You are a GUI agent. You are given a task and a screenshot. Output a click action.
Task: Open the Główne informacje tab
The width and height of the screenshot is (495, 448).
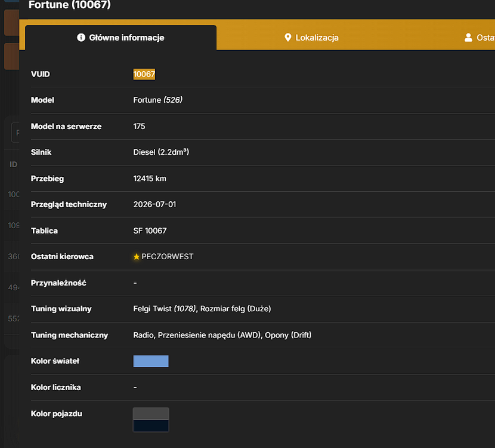point(120,38)
